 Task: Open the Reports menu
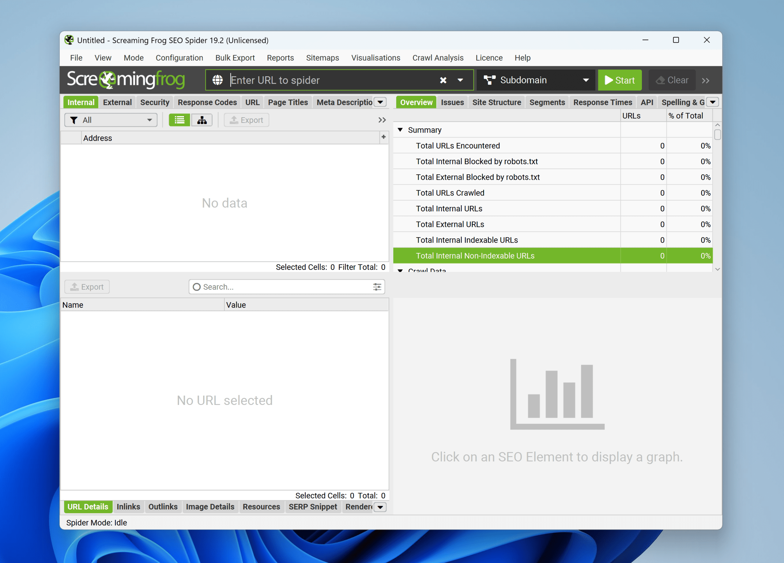(280, 58)
